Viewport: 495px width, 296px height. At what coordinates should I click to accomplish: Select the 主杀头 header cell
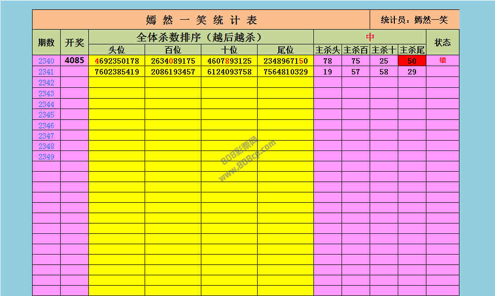[328, 50]
